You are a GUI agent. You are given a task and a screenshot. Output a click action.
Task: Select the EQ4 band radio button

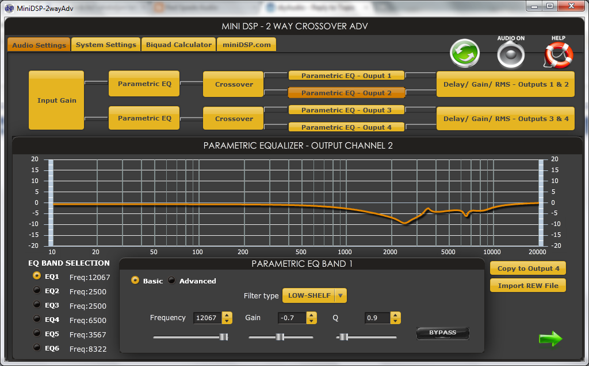(36, 318)
